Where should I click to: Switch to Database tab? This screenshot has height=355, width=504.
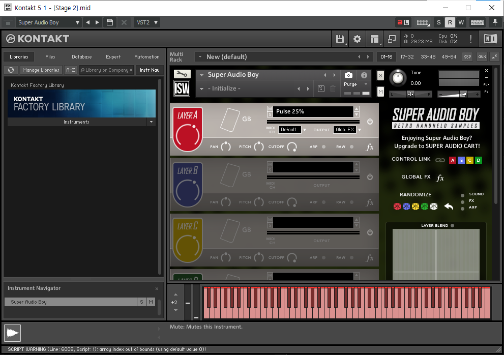(x=82, y=57)
